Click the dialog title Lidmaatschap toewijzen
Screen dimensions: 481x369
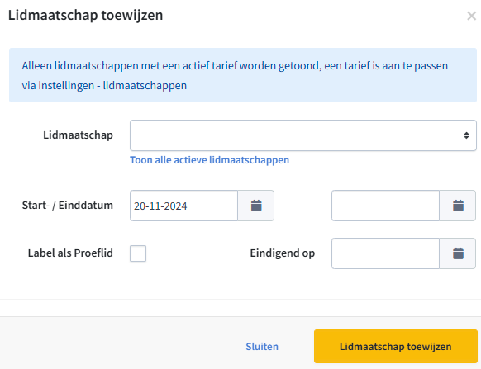coord(86,15)
